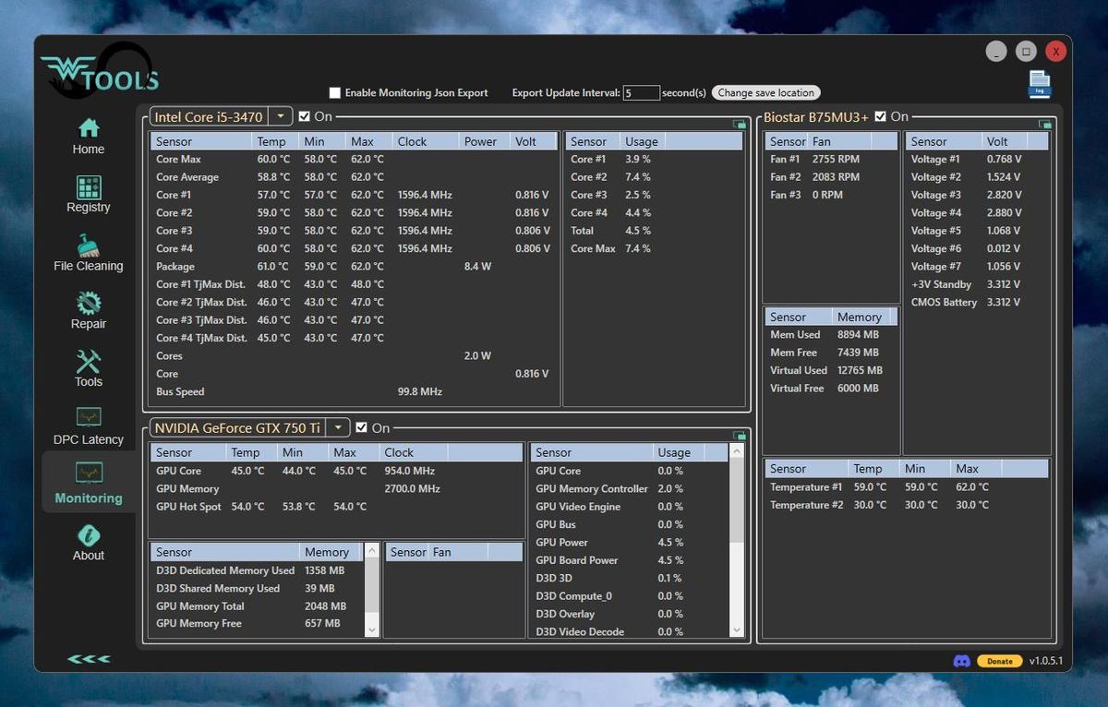The height and width of the screenshot is (707, 1108).
Task: Select the GPU Hot Spot row
Action: (x=336, y=507)
